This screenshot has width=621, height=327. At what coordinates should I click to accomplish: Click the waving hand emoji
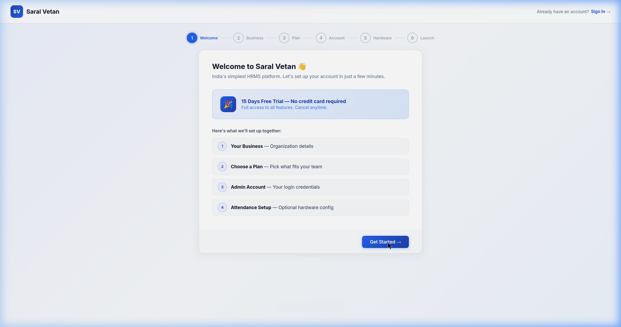click(302, 66)
